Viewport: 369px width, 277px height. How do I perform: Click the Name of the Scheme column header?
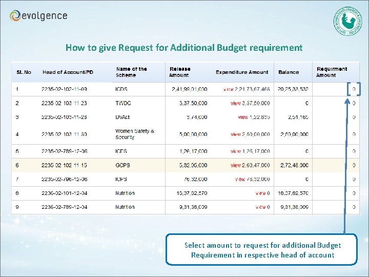[x=131, y=72]
